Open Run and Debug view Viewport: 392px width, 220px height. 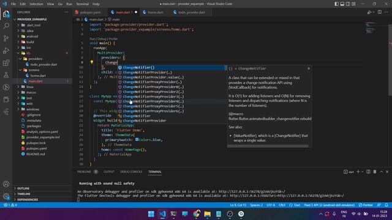coord(6,50)
